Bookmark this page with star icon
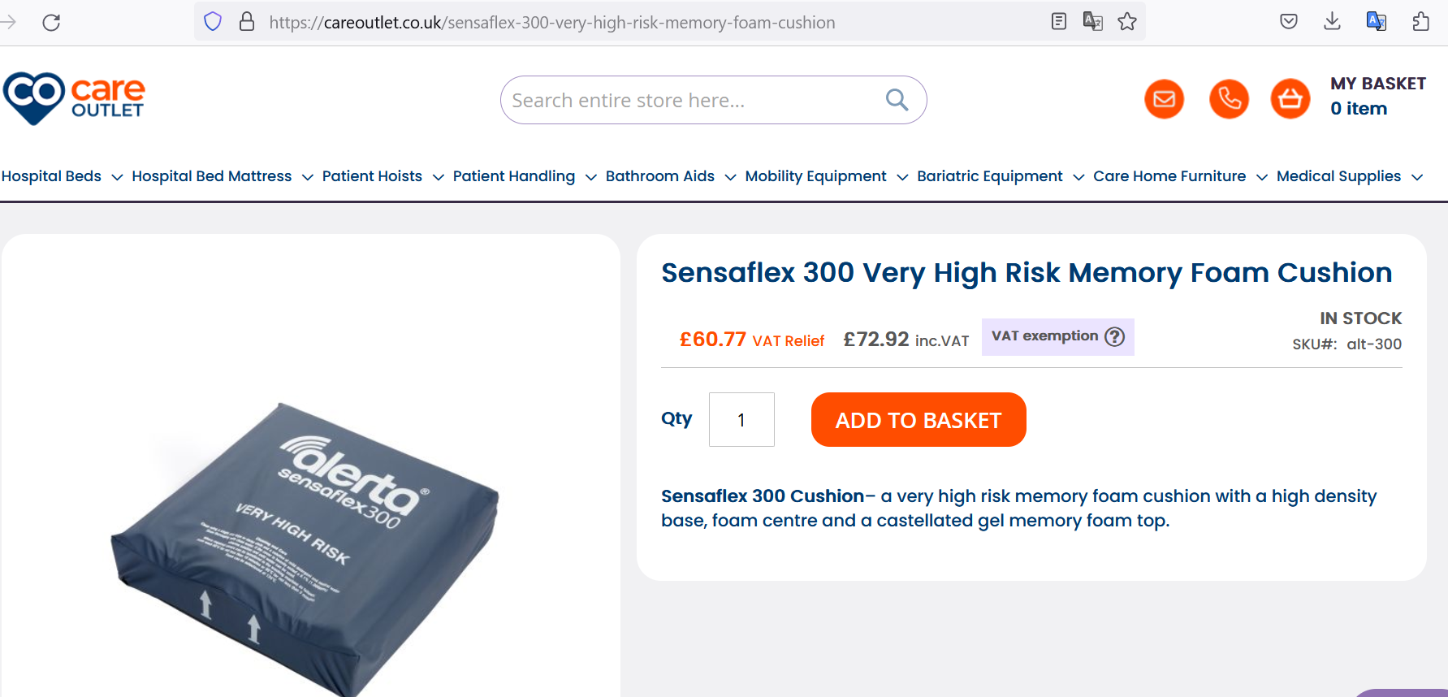This screenshot has width=1448, height=697. coord(1127,22)
